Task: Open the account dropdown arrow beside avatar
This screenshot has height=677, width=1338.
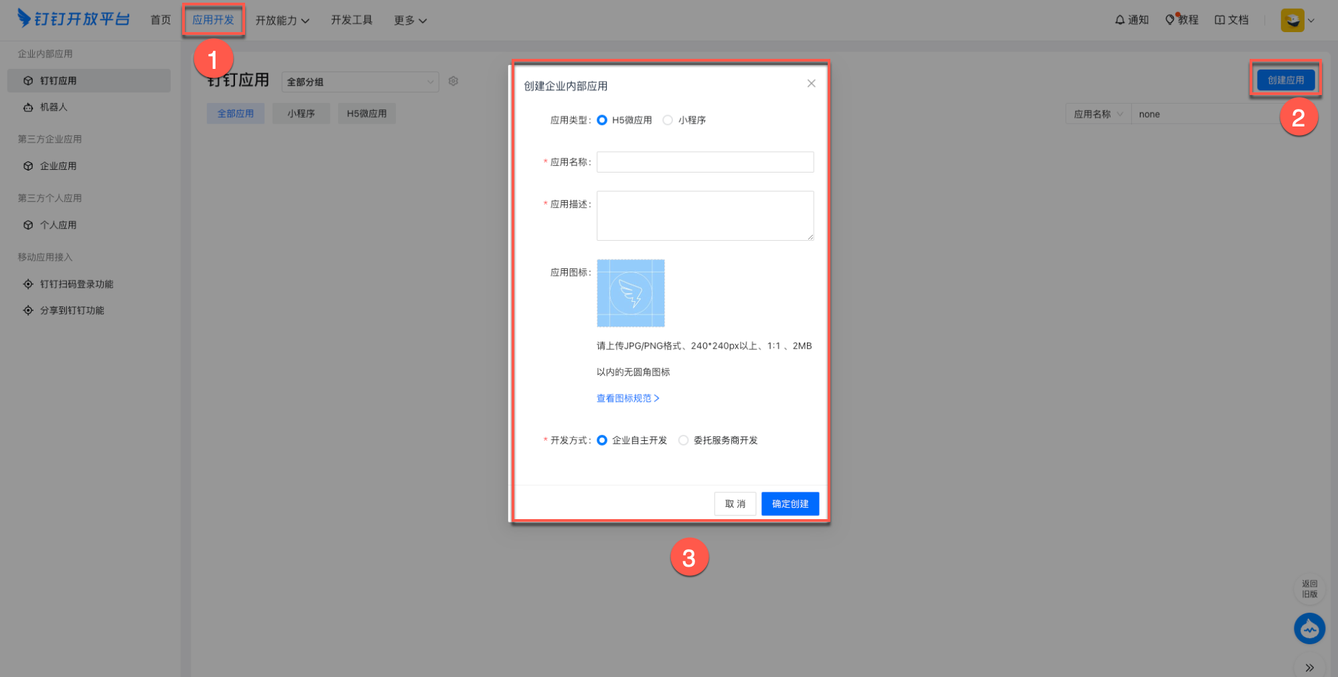Action: pyautogui.click(x=1311, y=21)
